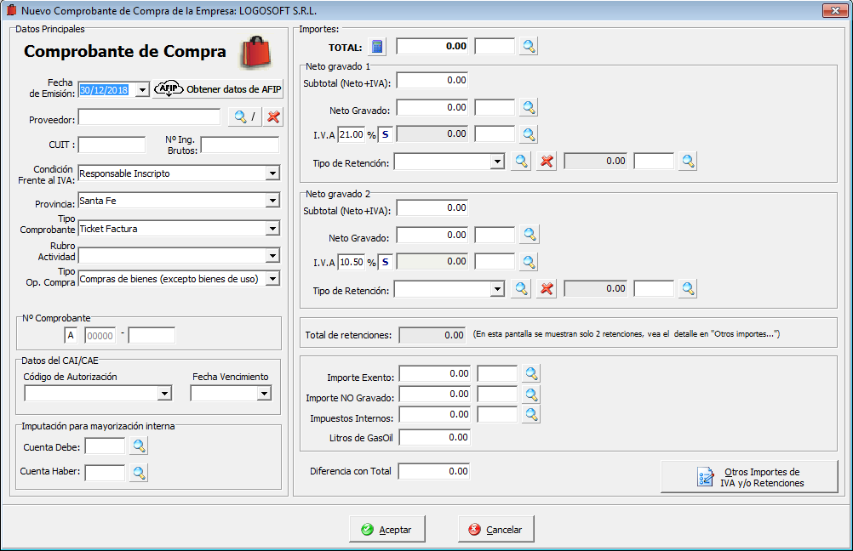The height and width of the screenshot is (551, 853).
Task: Expand the Provincia dropdown showing Santa Fe
Action: click(272, 201)
